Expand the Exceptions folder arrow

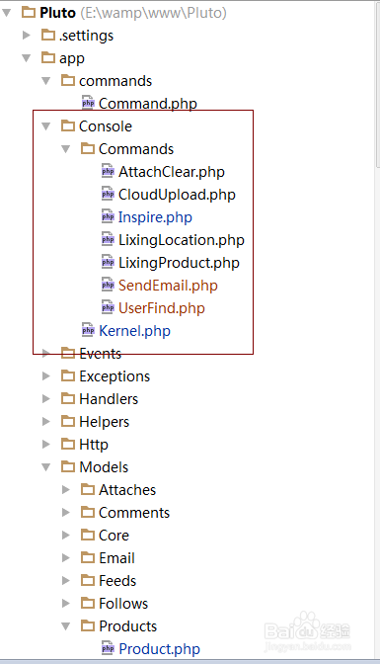pyautogui.click(x=46, y=375)
